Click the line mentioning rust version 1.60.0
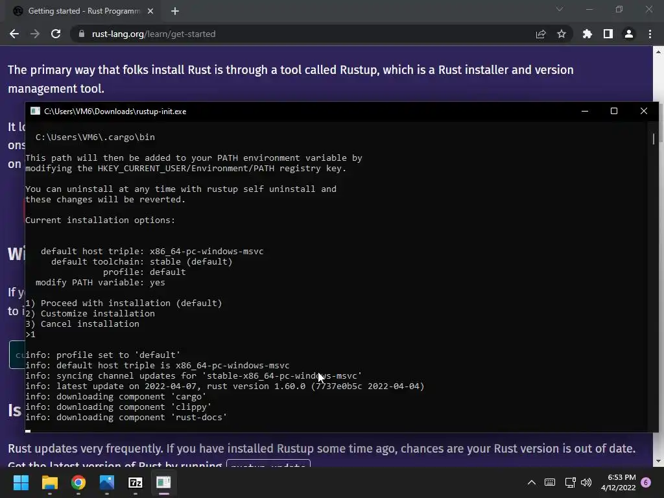 pos(225,386)
